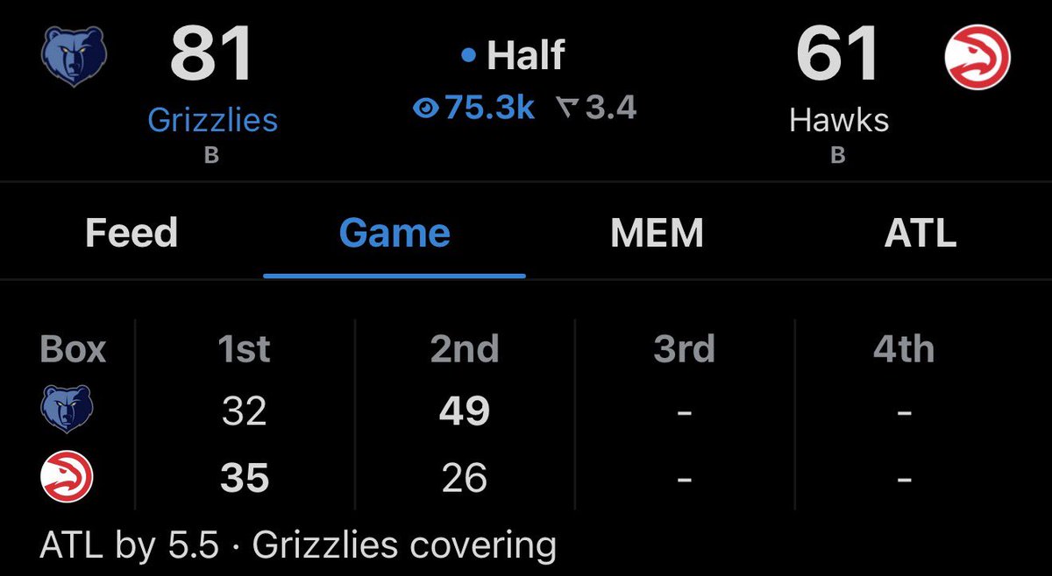Select the 3rd quarter column header
Image resolution: width=1052 pixels, height=576 pixels.
point(685,349)
